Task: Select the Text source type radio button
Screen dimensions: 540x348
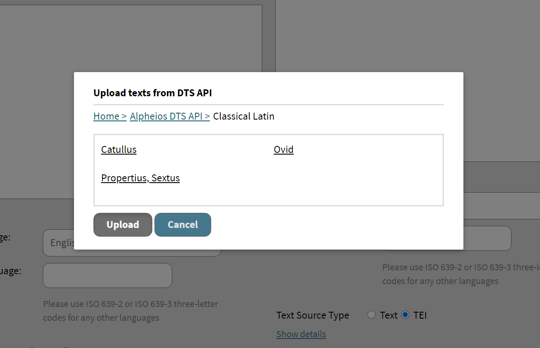Action: [371, 315]
